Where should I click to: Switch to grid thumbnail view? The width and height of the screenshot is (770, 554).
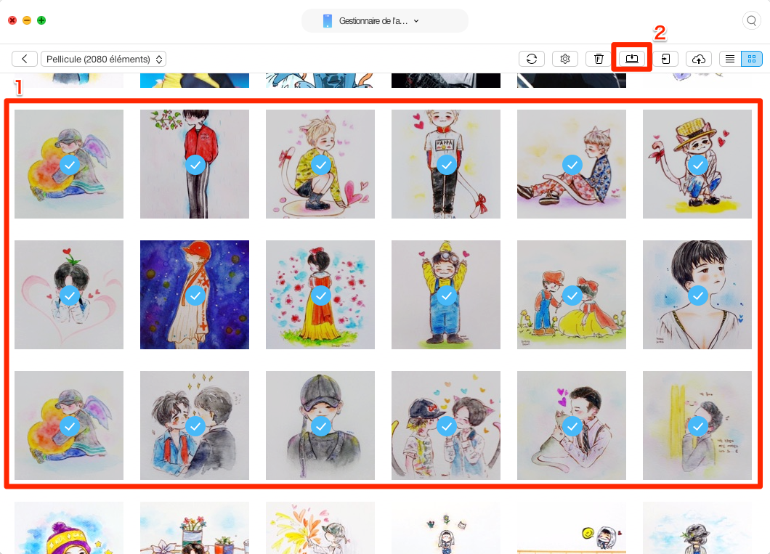(751, 59)
